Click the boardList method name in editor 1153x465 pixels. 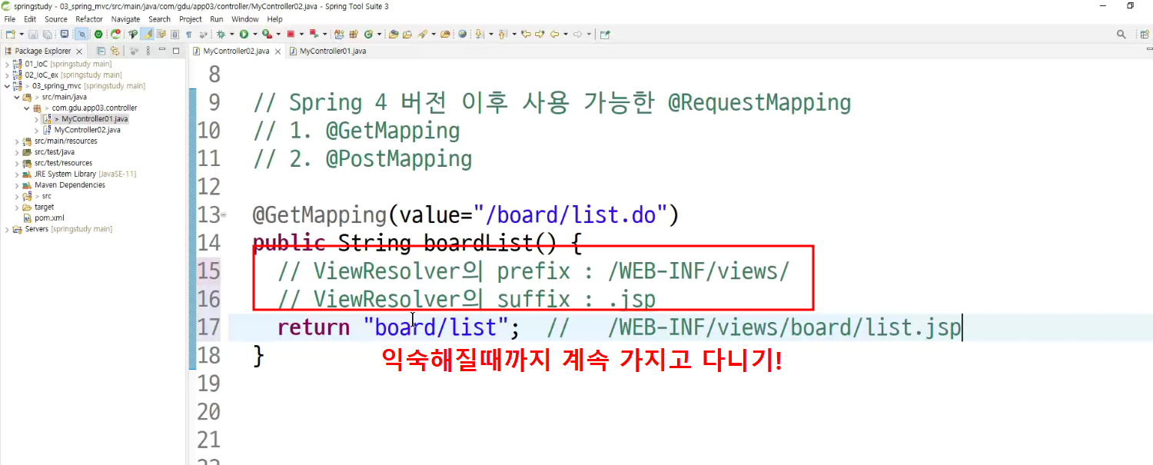coord(477,243)
